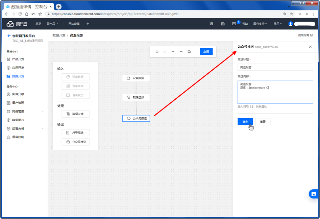320x219 pixels.
Task: Open 网站备案 top nav item
Action: (x=74, y=24)
